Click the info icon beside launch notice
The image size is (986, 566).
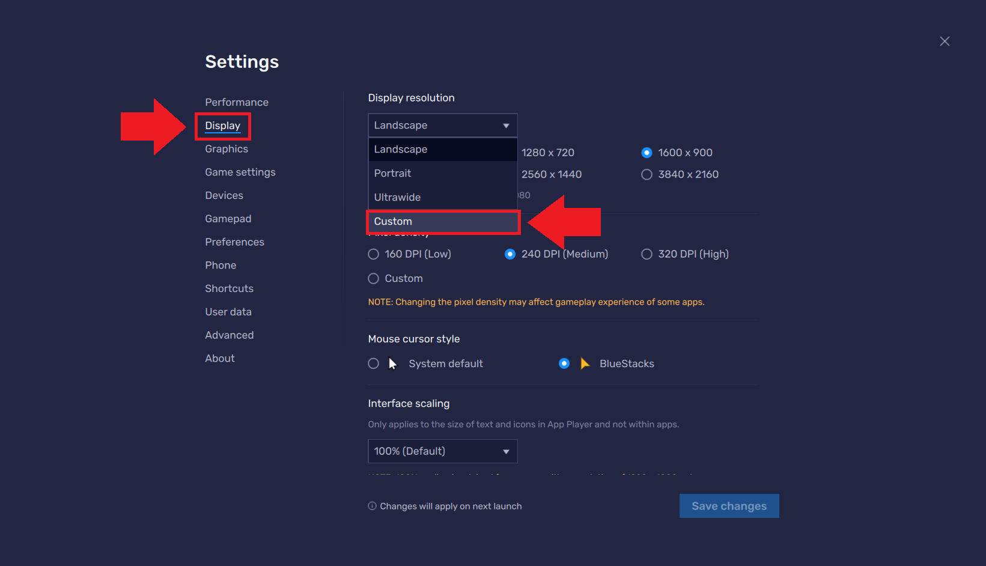coord(372,506)
